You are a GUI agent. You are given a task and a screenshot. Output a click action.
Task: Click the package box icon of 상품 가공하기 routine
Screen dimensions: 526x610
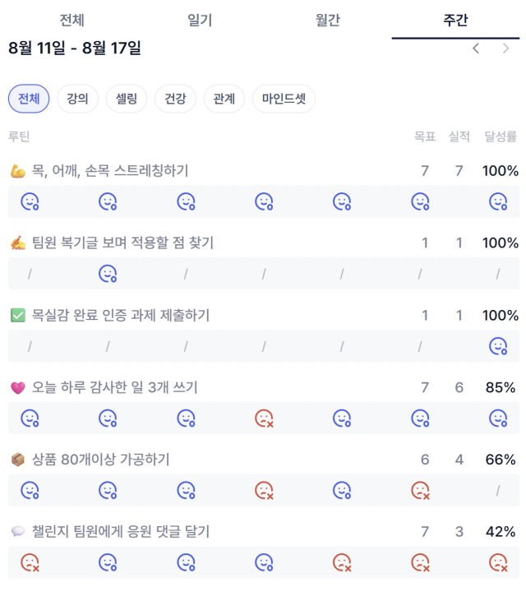coord(18,460)
